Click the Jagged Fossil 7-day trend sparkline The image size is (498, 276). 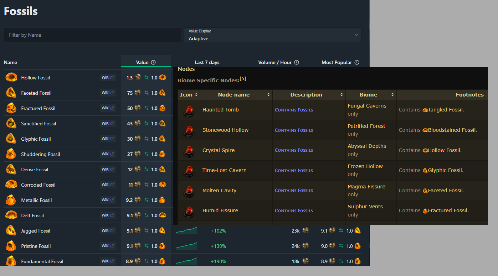point(186,230)
